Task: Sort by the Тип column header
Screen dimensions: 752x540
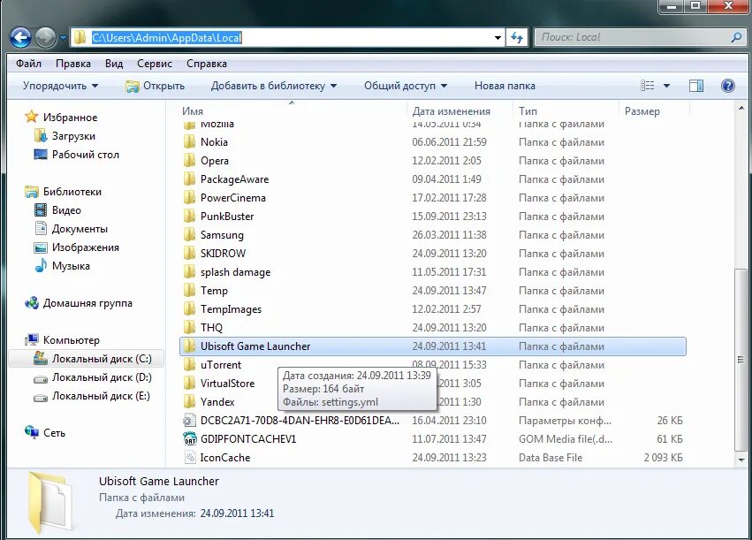Action: 528,110
